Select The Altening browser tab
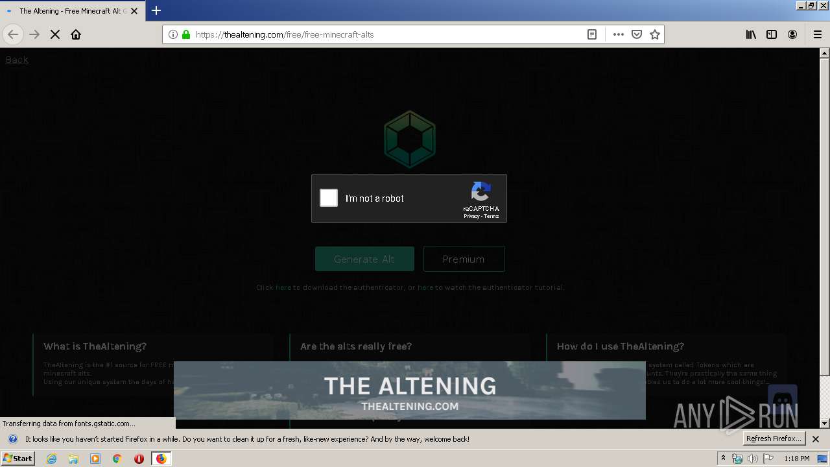Image resolution: width=830 pixels, height=467 pixels. point(71,11)
